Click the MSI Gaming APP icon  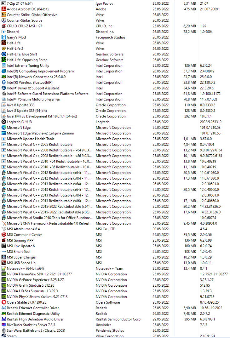tap(4, 240)
